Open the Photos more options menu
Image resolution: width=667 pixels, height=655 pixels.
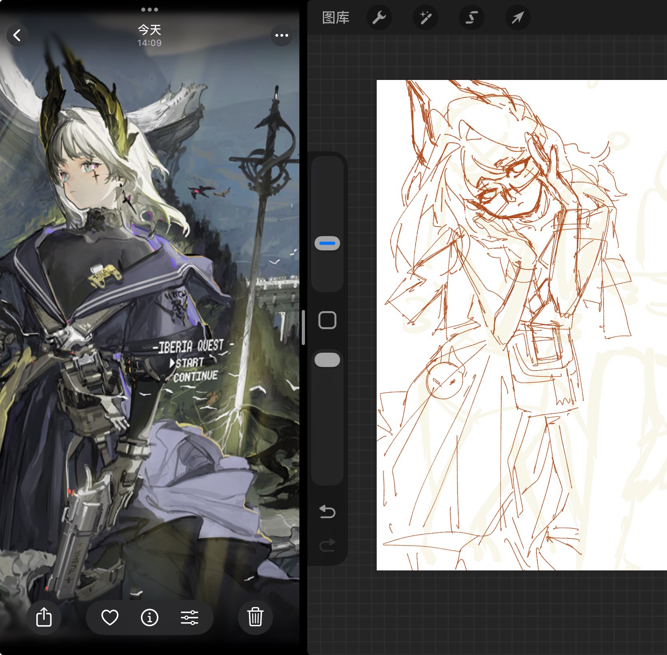(281, 36)
